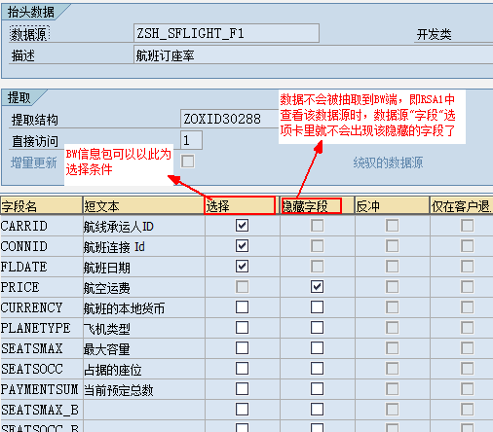The image size is (493, 432).
Task: Click the 提取结构 field ZOXID30288
Action: [229, 119]
